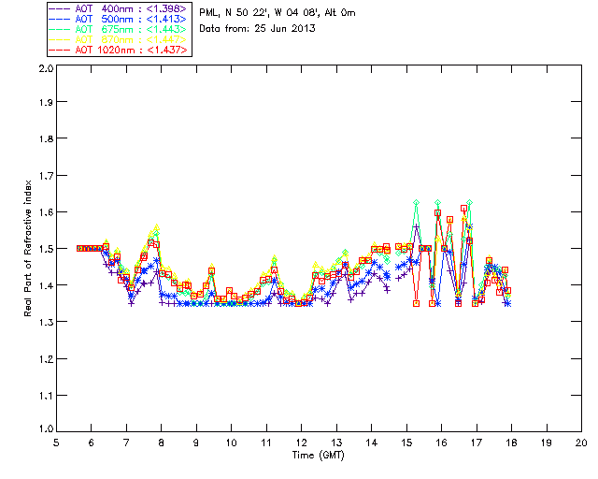The image size is (598, 479).
Task: Click the x-axis label 5
Action: 56,443
